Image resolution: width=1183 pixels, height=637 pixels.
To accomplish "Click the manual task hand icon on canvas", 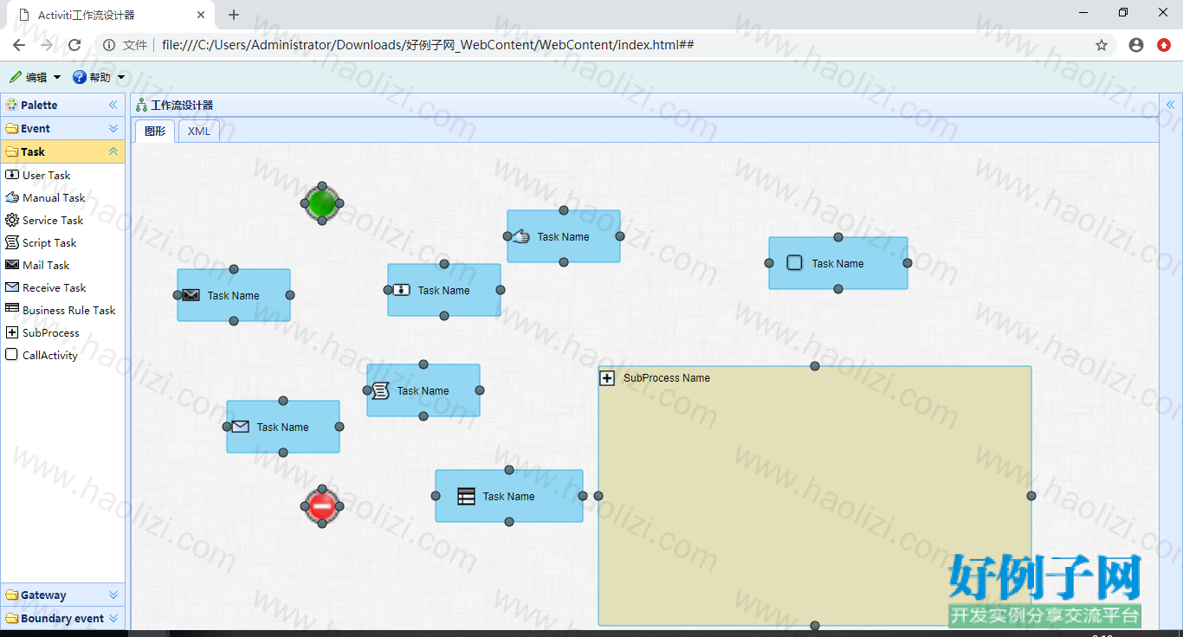I will (520, 236).
